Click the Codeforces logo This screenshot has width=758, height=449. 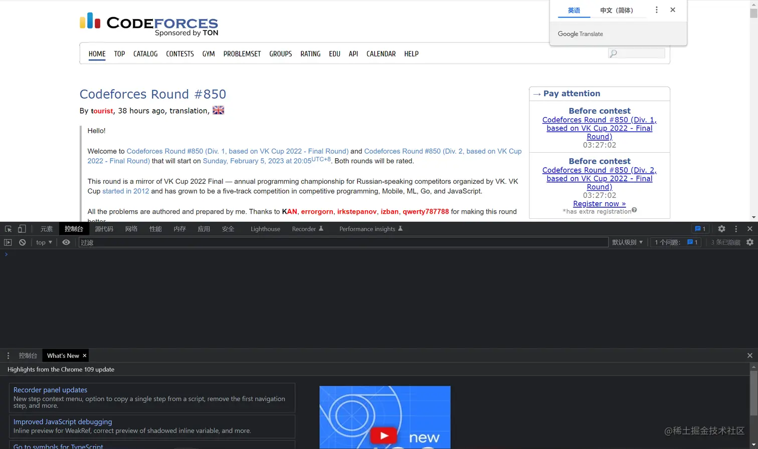pos(149,24)
